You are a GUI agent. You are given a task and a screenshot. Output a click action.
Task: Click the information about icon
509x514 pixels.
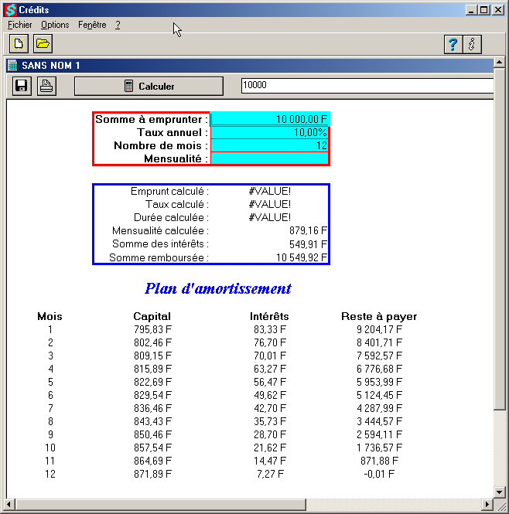pyautogui.click(x=472, y=44)
